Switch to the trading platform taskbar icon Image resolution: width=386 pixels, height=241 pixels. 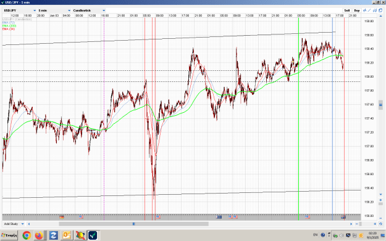(x=93, y=235)
